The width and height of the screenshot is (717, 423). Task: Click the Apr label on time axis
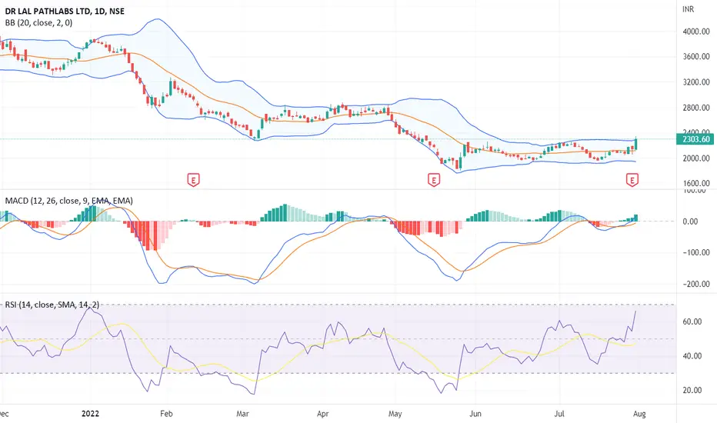[x=323, y=414]
